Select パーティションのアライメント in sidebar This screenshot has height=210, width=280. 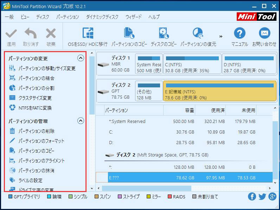point(37,161)
